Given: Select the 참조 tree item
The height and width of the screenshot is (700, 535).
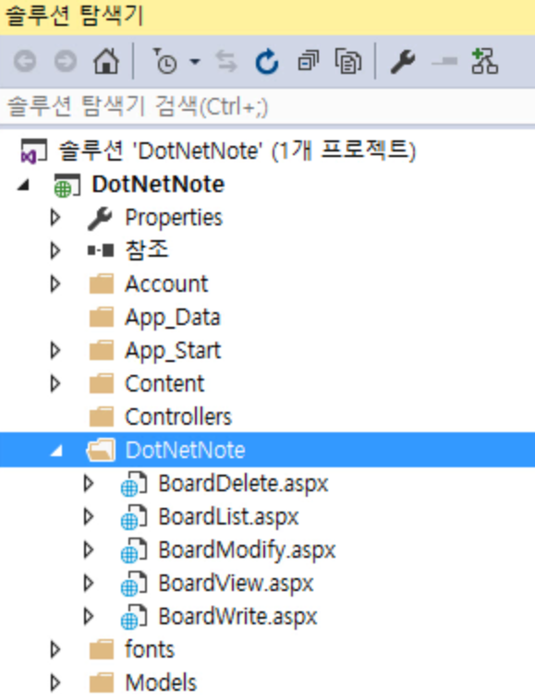Looking at the screenshot, I should click(147, 250).
